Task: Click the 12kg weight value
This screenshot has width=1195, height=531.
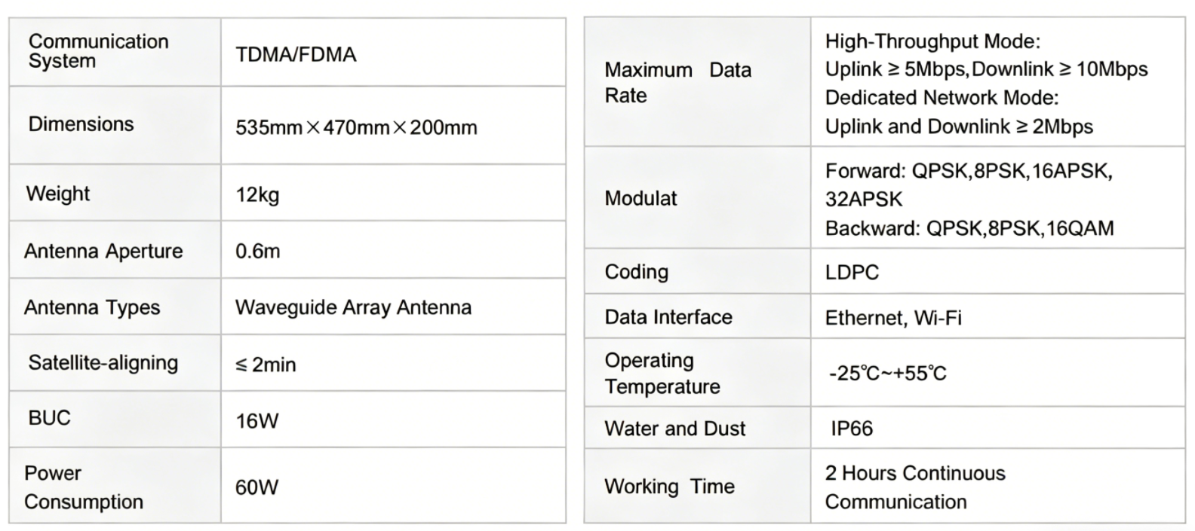Action: click(257, 195)
